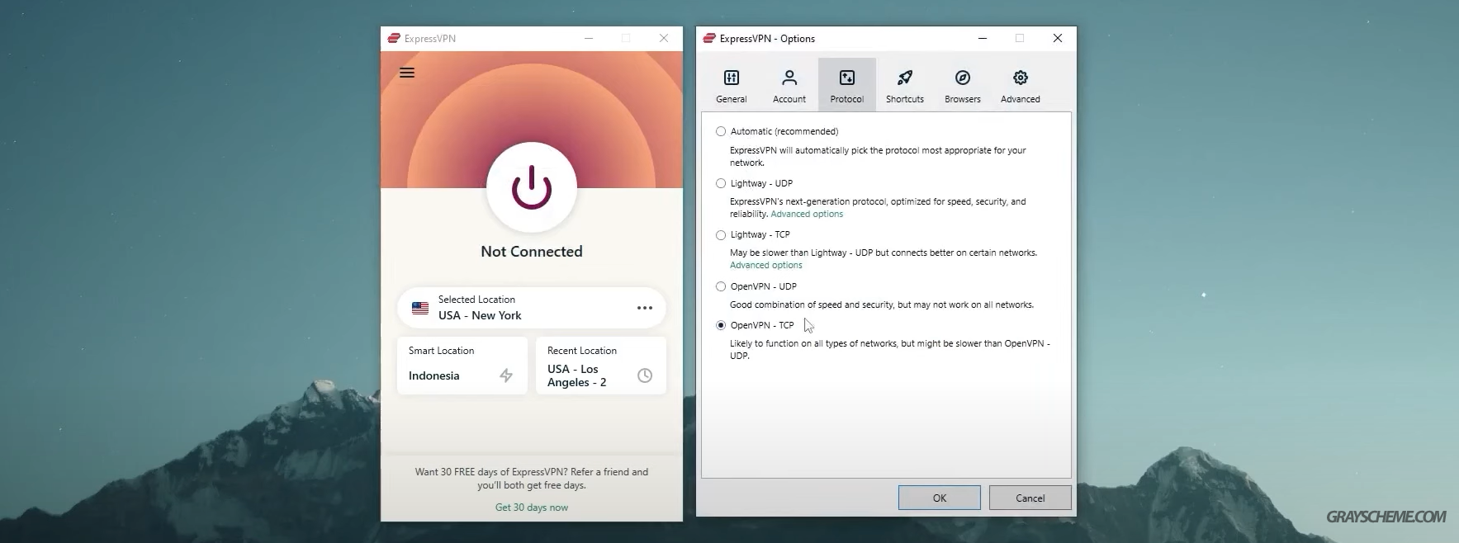1459x543 pixels.
Task: Open the hamburger menu in ExpressVPN
Action: pos(407,73)
